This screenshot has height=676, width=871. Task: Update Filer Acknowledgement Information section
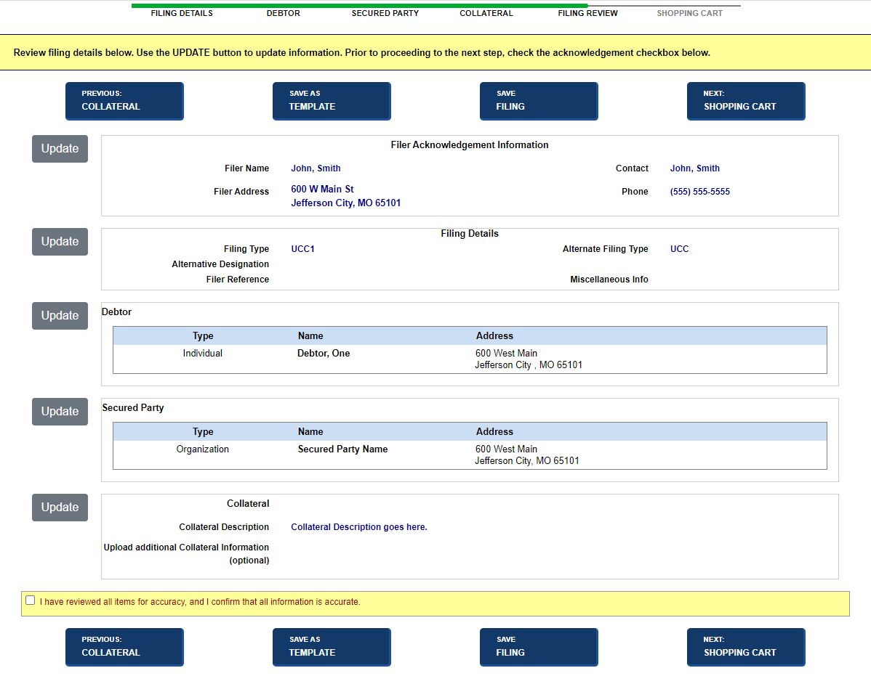60,149
